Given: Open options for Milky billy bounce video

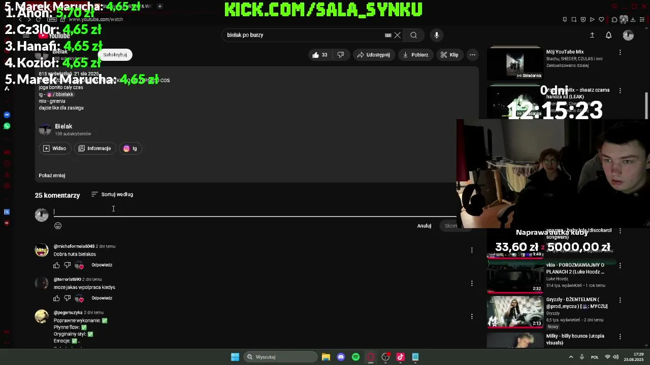Looking at the screenshot, I should click(620, 337).
